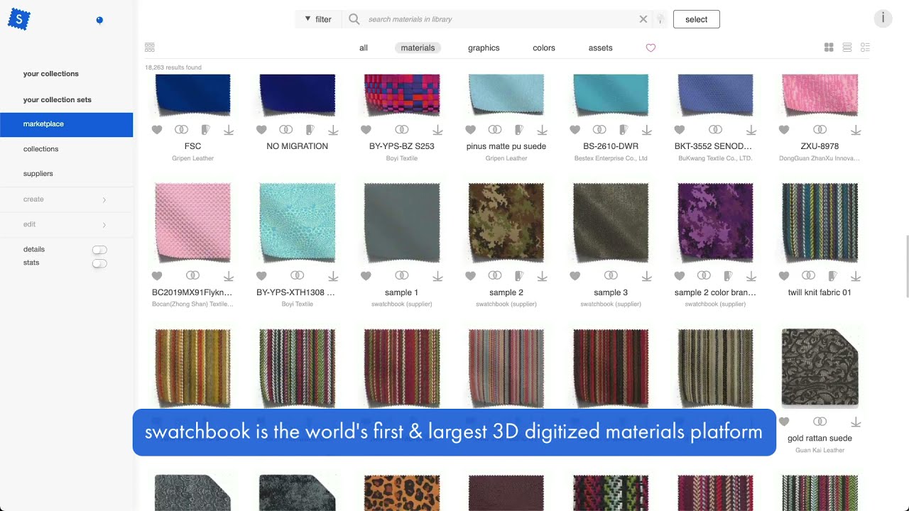Select marketplace in the sidebar
This screenshot has width=909, height=511.
(x=67, y=124)
